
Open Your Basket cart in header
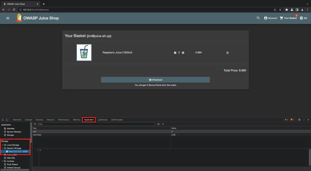pos(288,18)
